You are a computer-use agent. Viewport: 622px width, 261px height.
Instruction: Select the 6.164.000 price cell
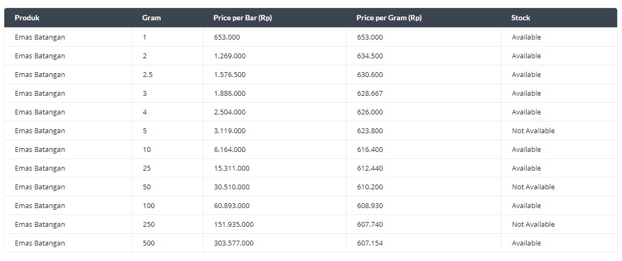(x=230, y=149)
